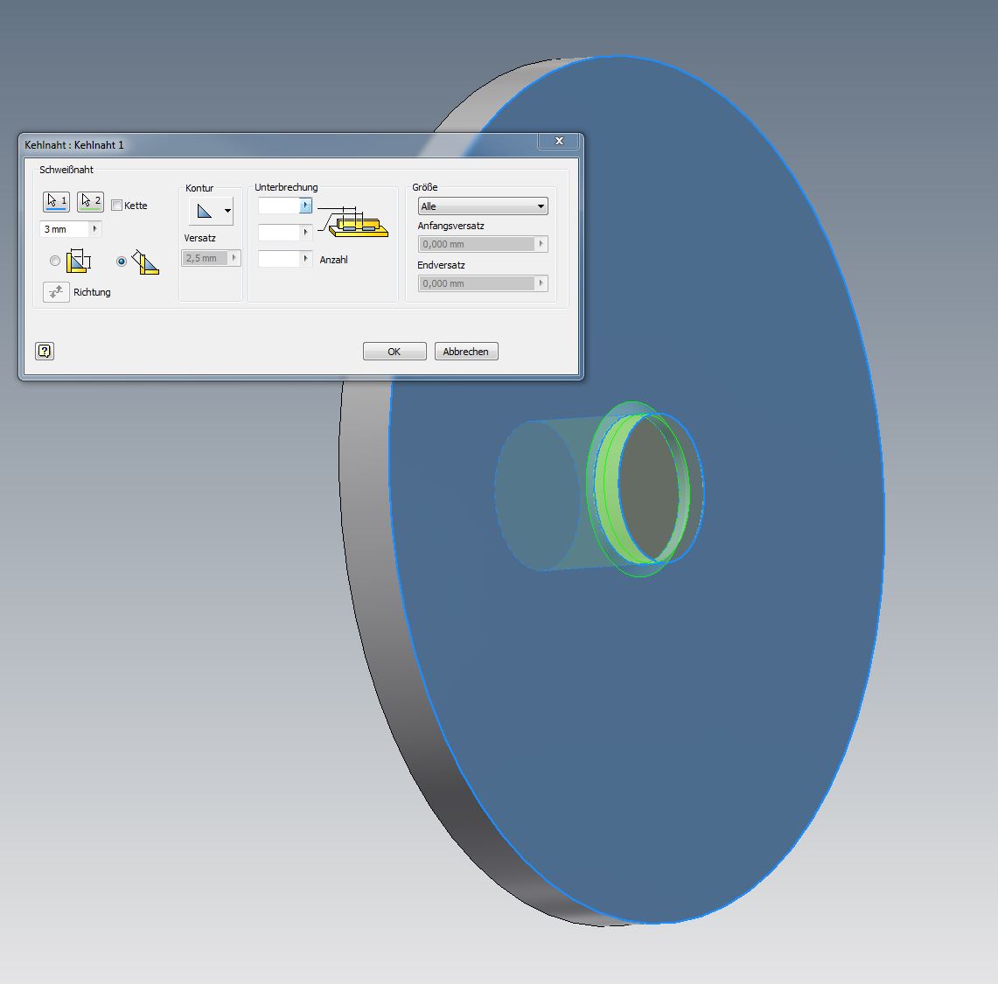The height and width of the screenshot is (984, 998).
Task: Click the Anzahl count input field
Action: [x=279, y=258]
